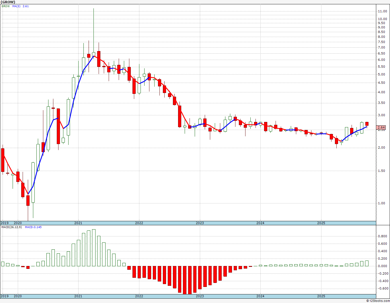Click the MACD(26,12,9) indicator label
390x303 pixels.
coord(12,227)
